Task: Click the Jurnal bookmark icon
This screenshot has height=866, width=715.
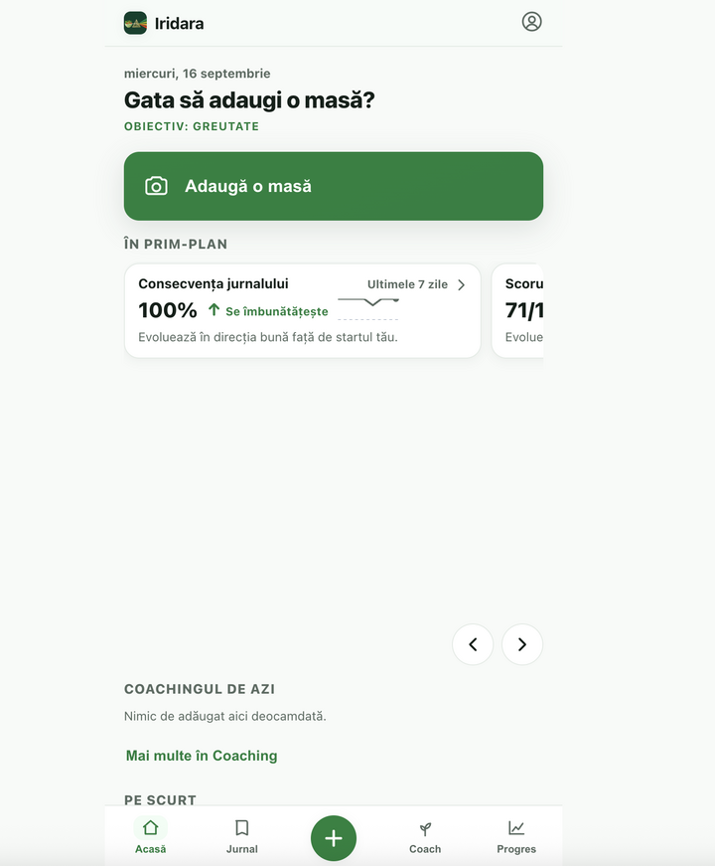Action: [x=241, y=827]
